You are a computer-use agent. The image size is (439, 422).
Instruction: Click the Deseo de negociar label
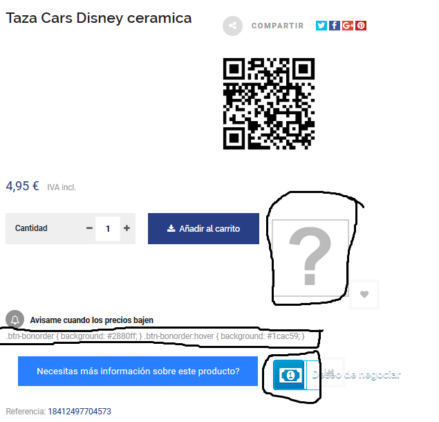(x=356, y=375)
